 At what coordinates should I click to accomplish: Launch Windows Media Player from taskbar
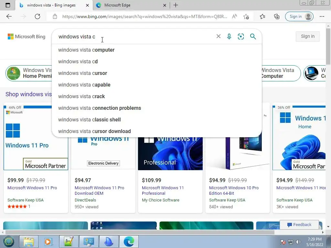click(48, 242)
